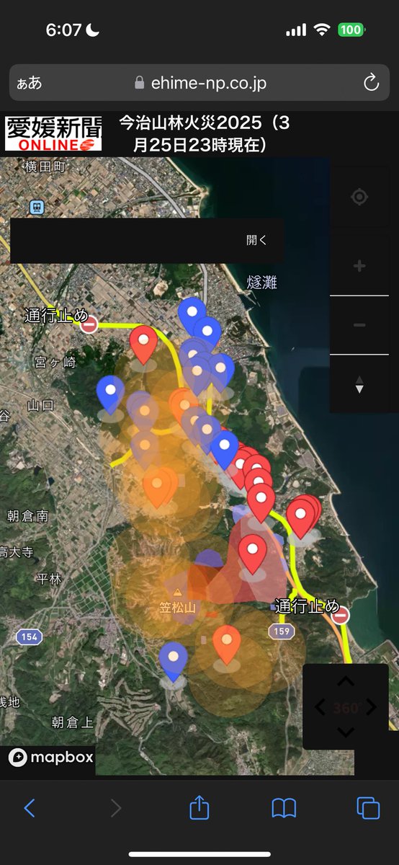Tap the 横田町 place label
Image resolution: width=399 pixels, height=865 pixels.
pyautogui.click(x=45, y=167)
